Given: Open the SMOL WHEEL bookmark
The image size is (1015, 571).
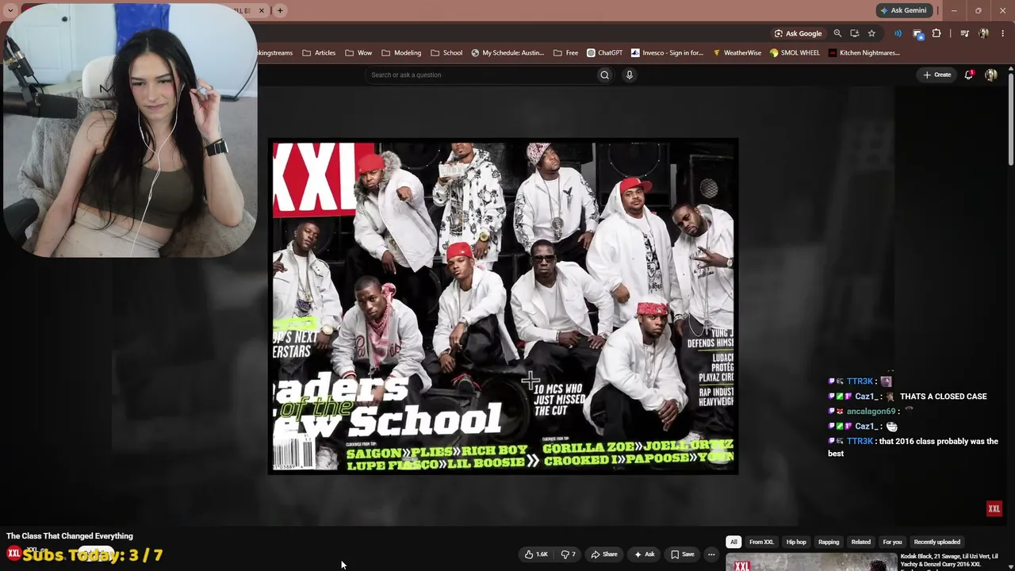Looking at the screenshot, I should pyautogui.click(x=795, y=53).
